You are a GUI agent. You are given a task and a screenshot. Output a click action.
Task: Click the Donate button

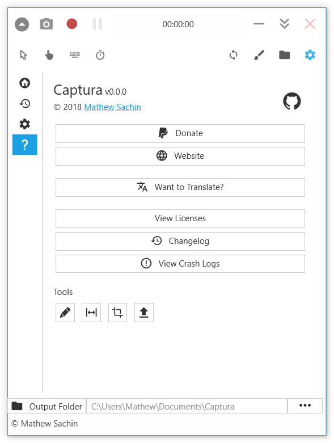(180, 133)
